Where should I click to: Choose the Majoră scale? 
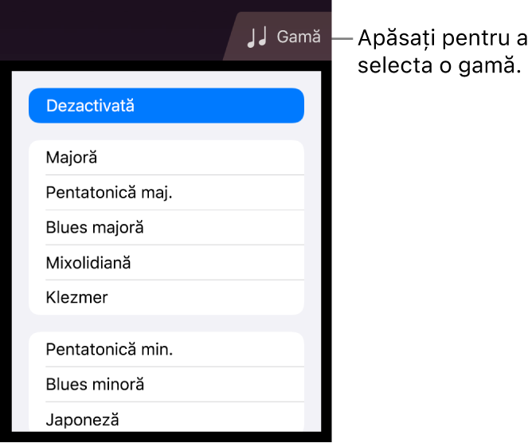[166, 158]
